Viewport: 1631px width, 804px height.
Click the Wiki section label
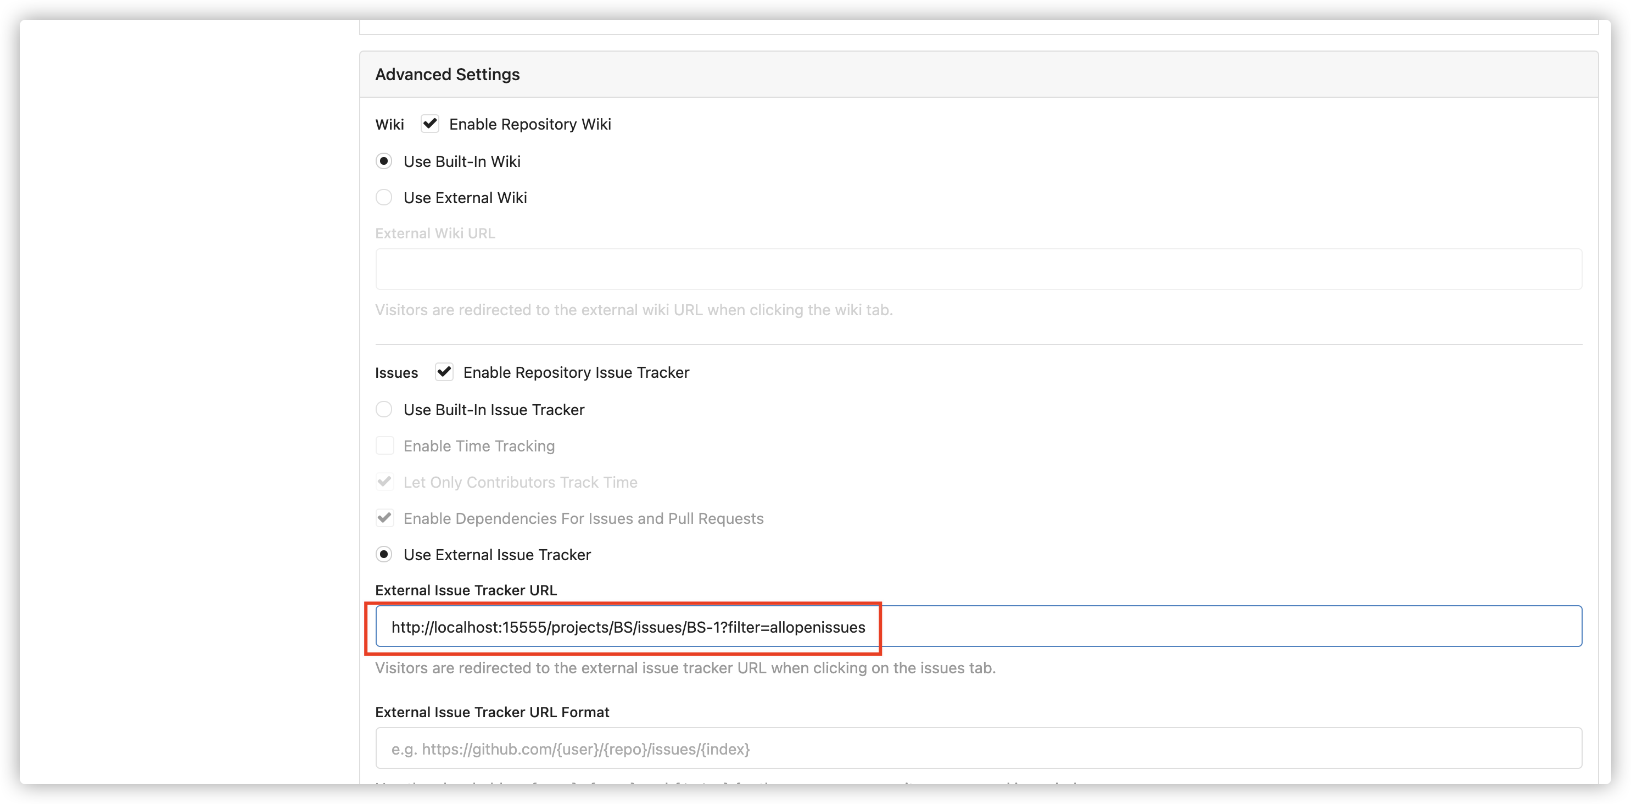389,124
